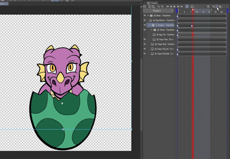The image size is (230, 159).
Task: Hide the Dragon Body layer
Action: [145, 44]
